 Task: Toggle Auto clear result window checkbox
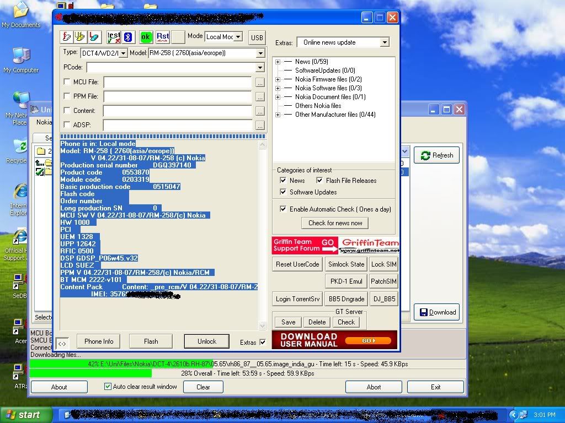(108, 386)
